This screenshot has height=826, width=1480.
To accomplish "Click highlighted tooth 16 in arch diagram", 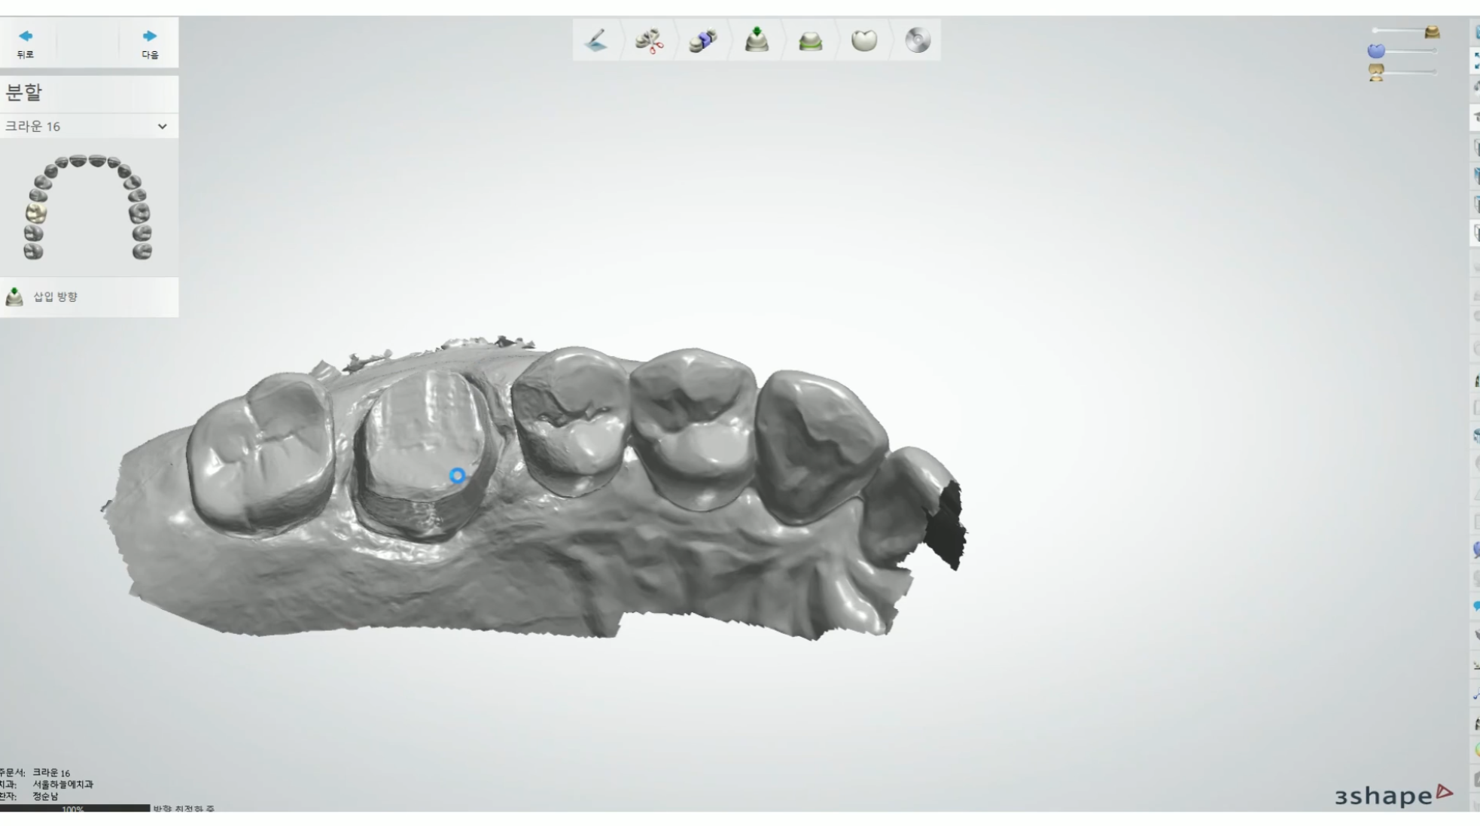I will point(35,213).
